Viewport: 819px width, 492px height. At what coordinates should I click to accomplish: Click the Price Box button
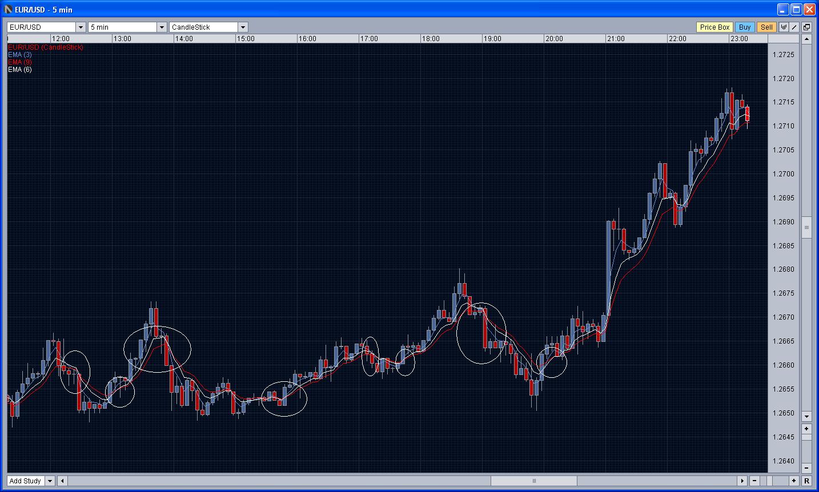click(714, 27)
